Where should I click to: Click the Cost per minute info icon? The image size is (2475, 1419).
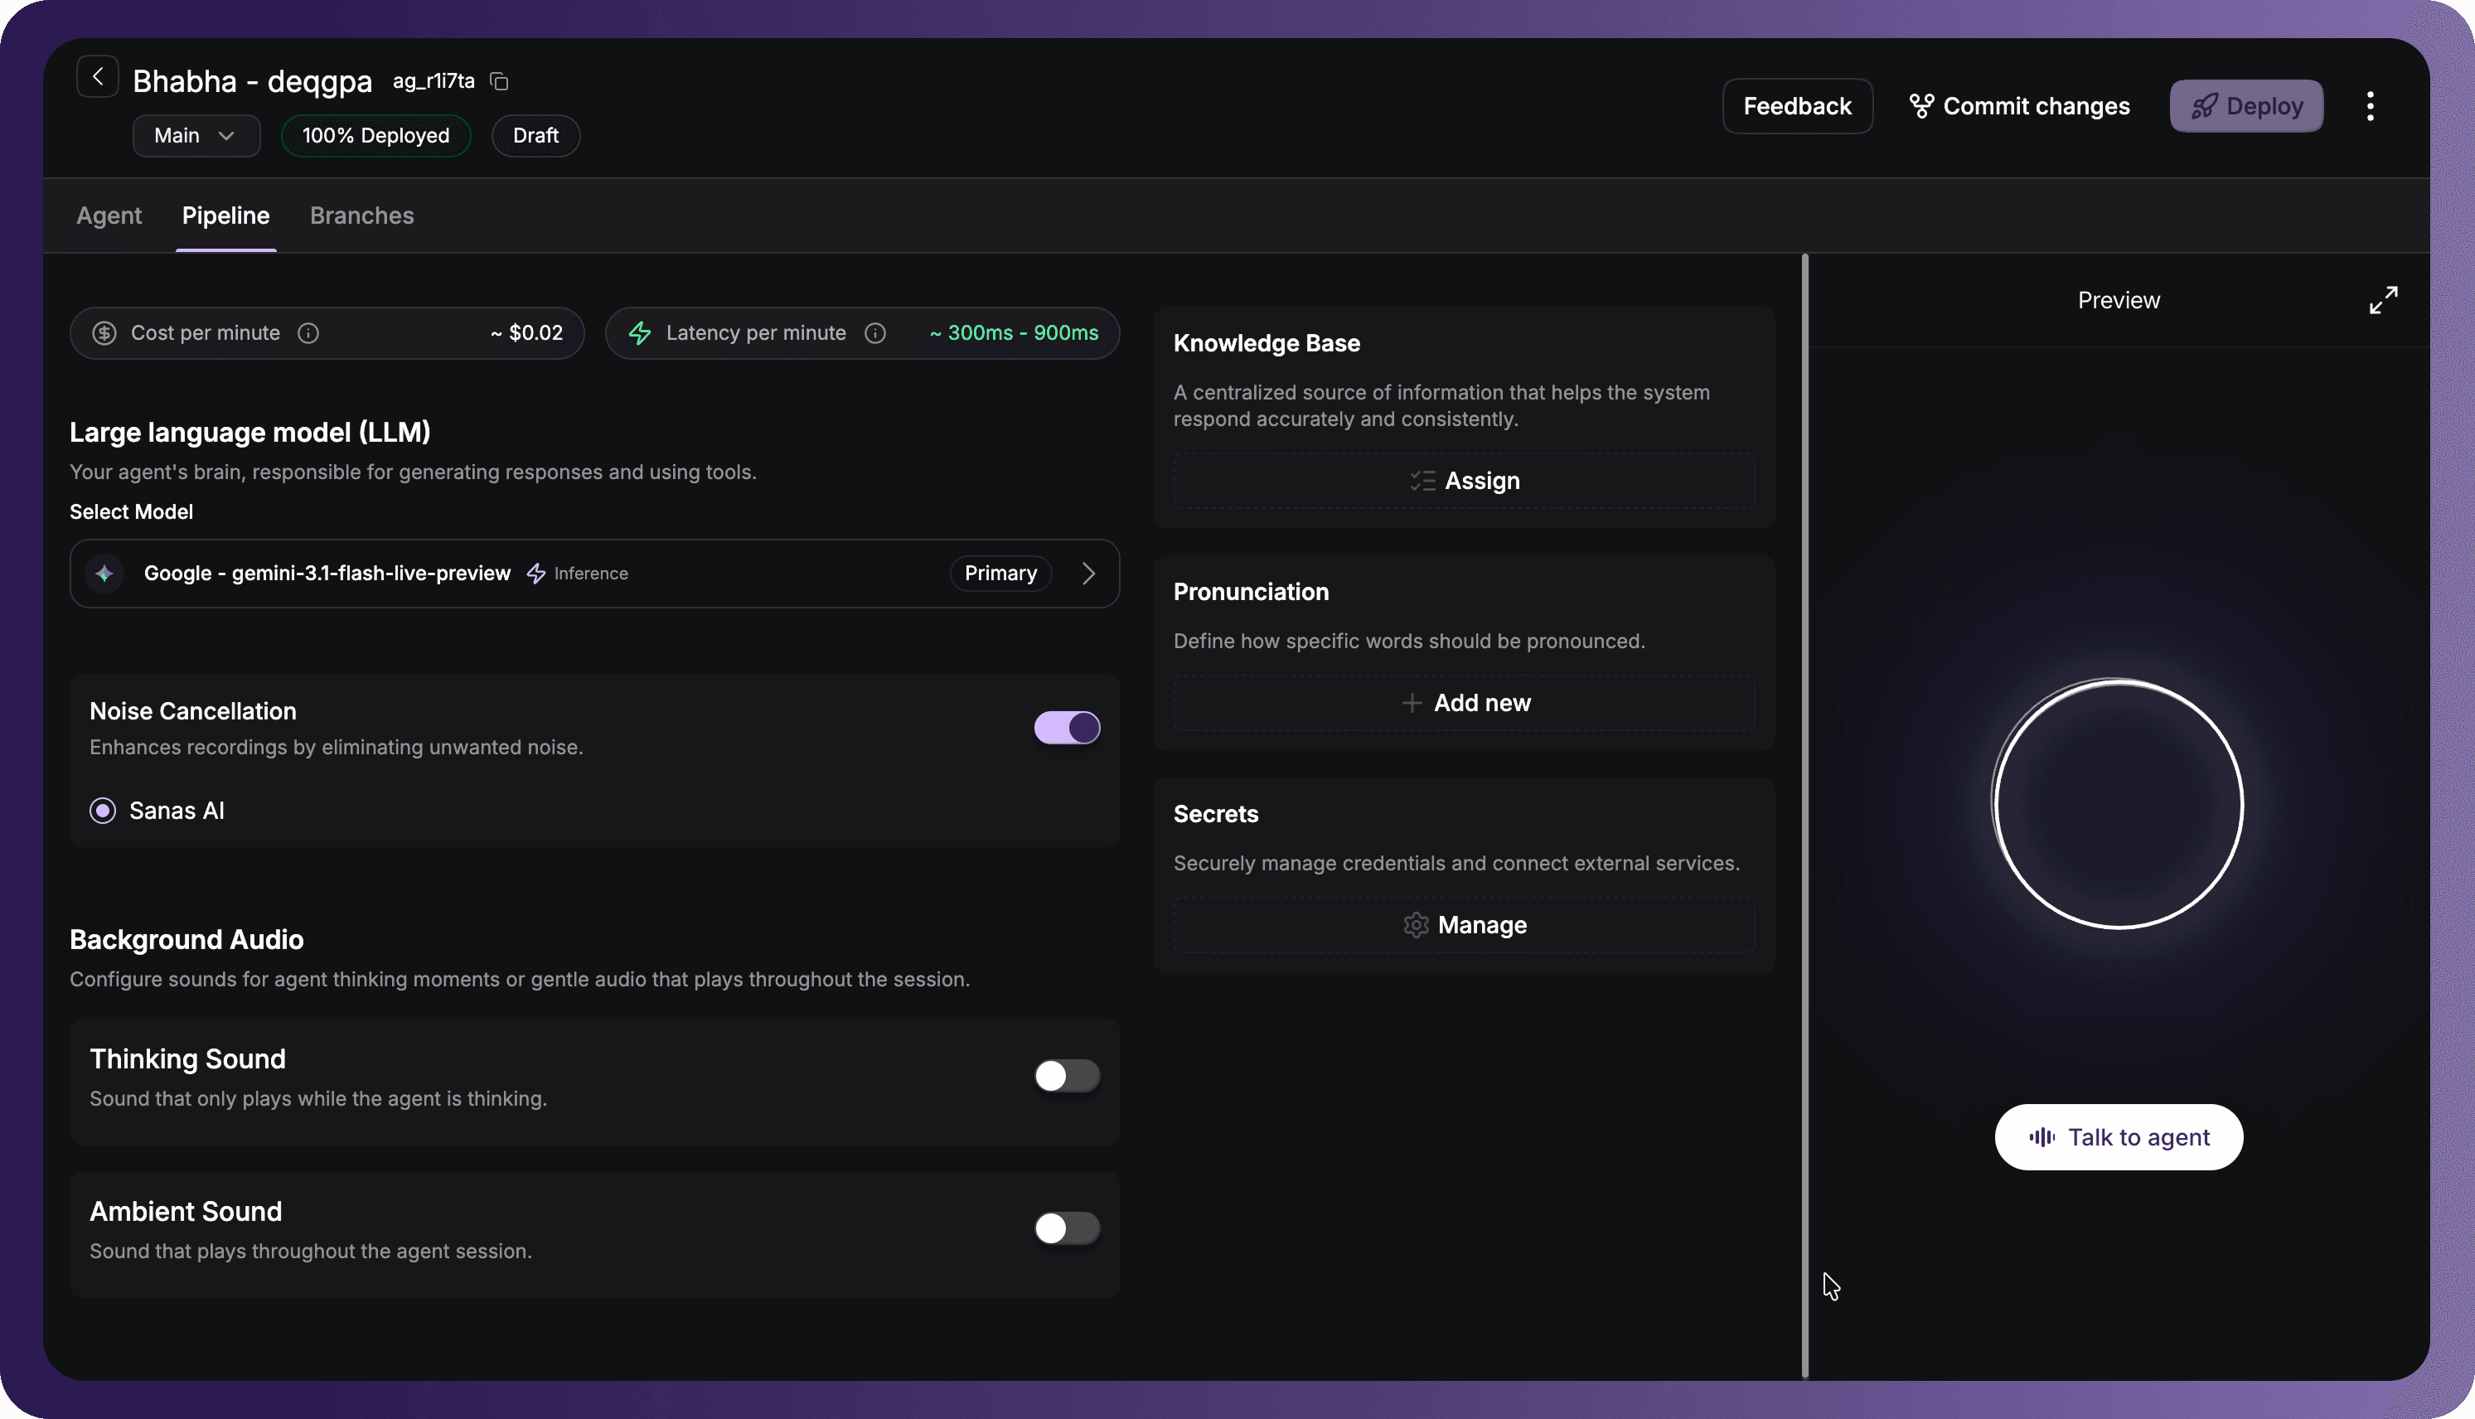click(x=308, y=333)
